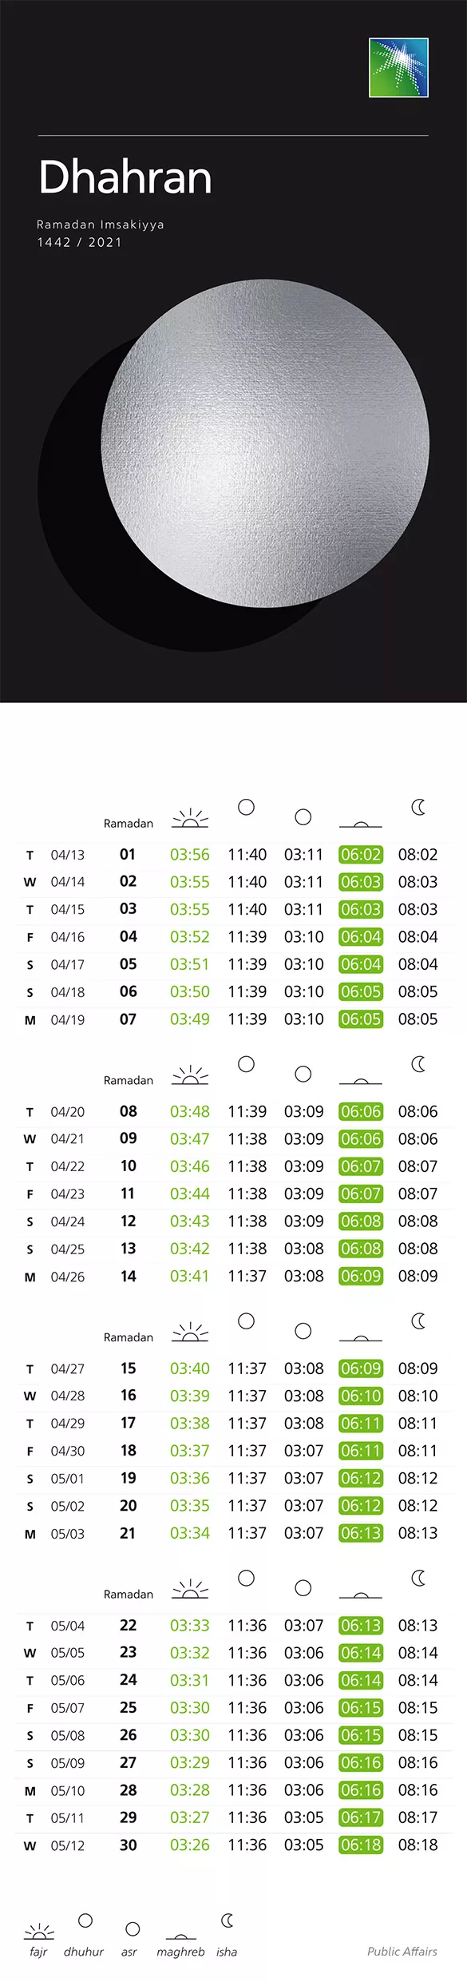
Task: Click the asr circle icon in the legend
Action: tap(133, 1928)
